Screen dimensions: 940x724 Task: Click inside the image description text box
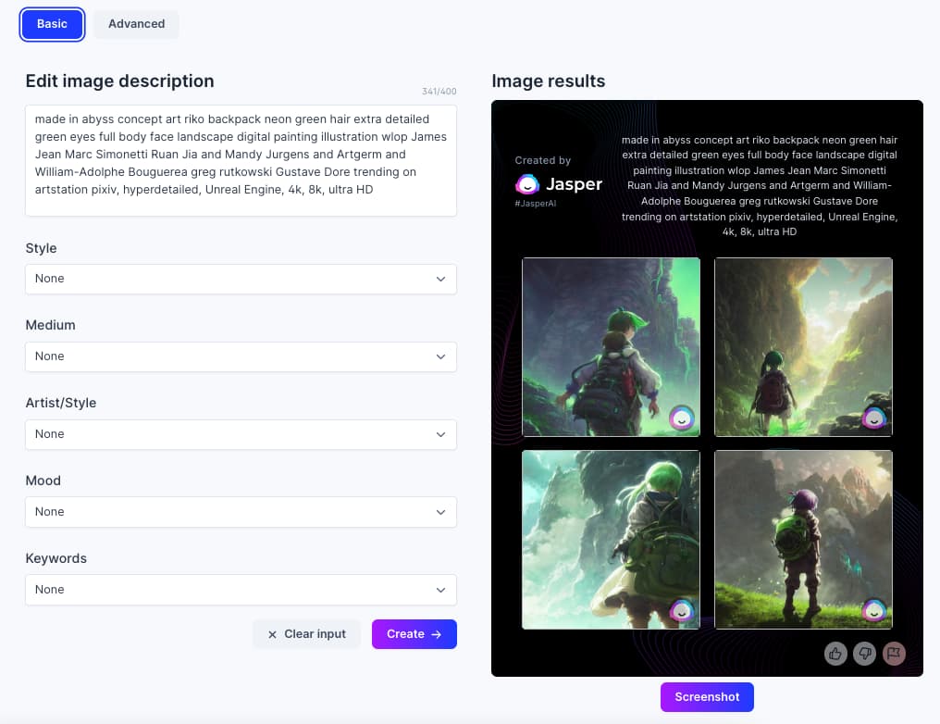pyautogui.click(x=241, y=160)
